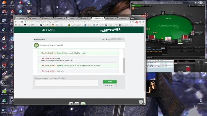Screen dimensions: 207x116
Task: Mute chat sound via speaker icon
Action: (x=103, y=39)
